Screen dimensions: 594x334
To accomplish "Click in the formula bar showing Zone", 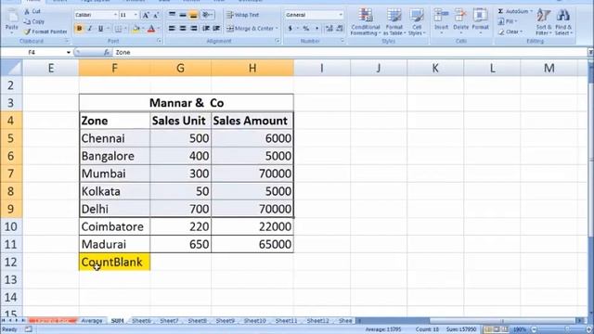I will coord(349,52).
